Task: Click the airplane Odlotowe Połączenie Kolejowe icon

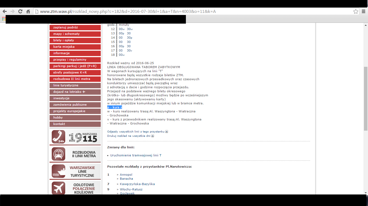Action: click(x=58, y=188)
